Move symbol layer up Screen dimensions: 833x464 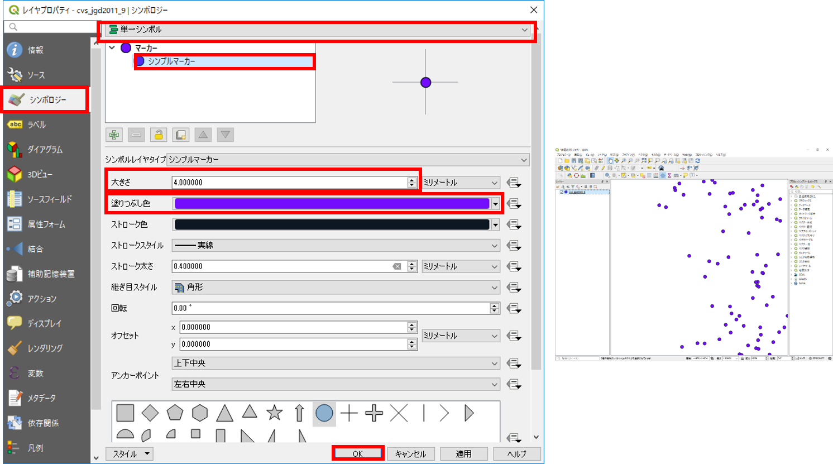coord(203,135)
